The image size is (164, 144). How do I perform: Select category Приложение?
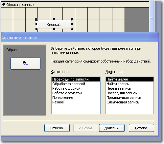point(76,98)
